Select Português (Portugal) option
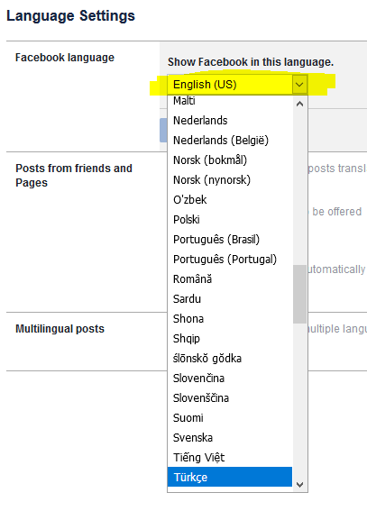367x511 pixels. [x=230, y=260]
